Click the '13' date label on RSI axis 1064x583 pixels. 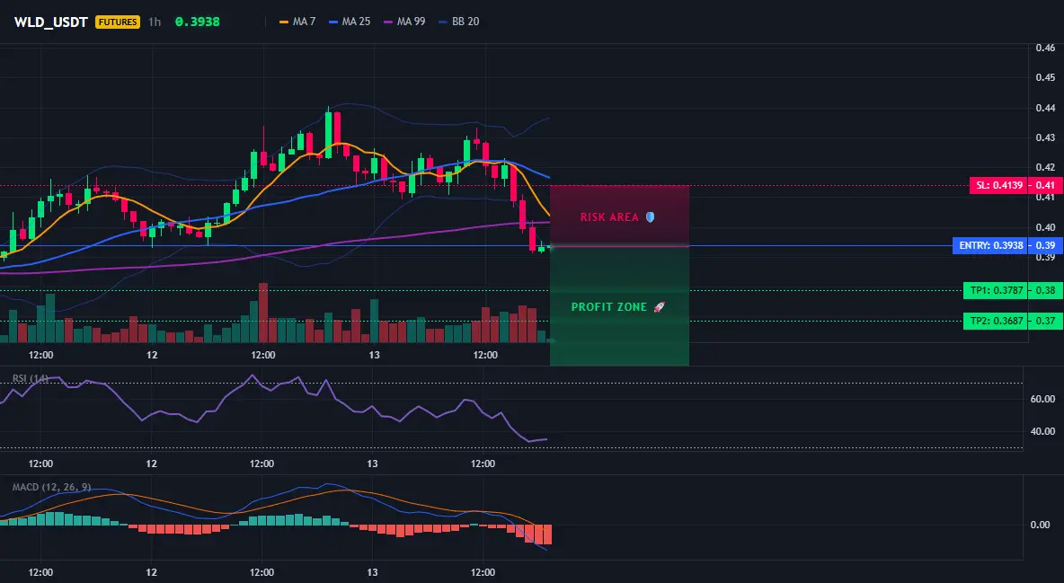[373, 464]
